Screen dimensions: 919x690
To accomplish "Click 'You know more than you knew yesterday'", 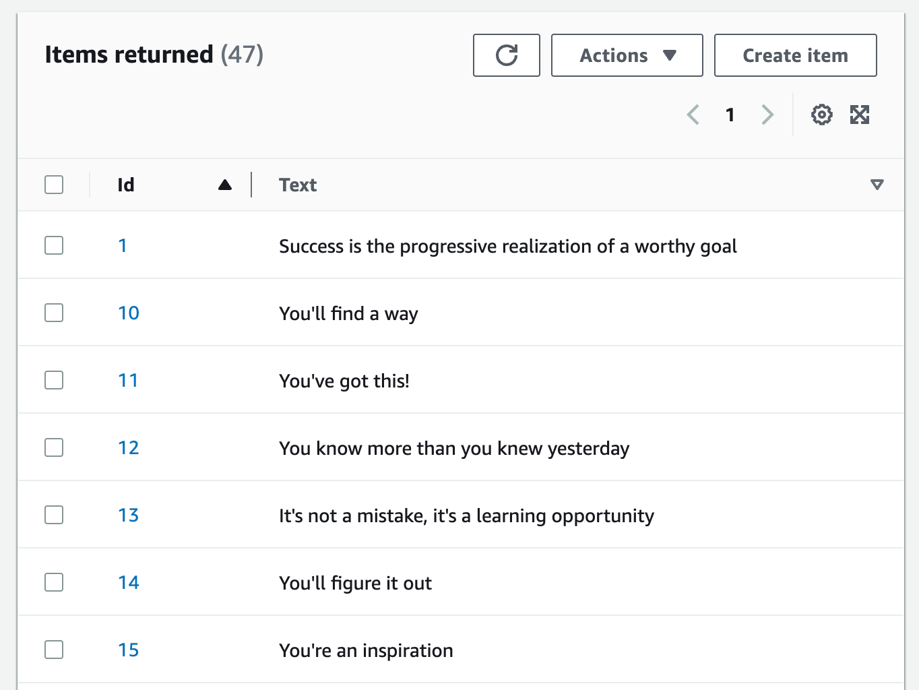I will 454,449.
